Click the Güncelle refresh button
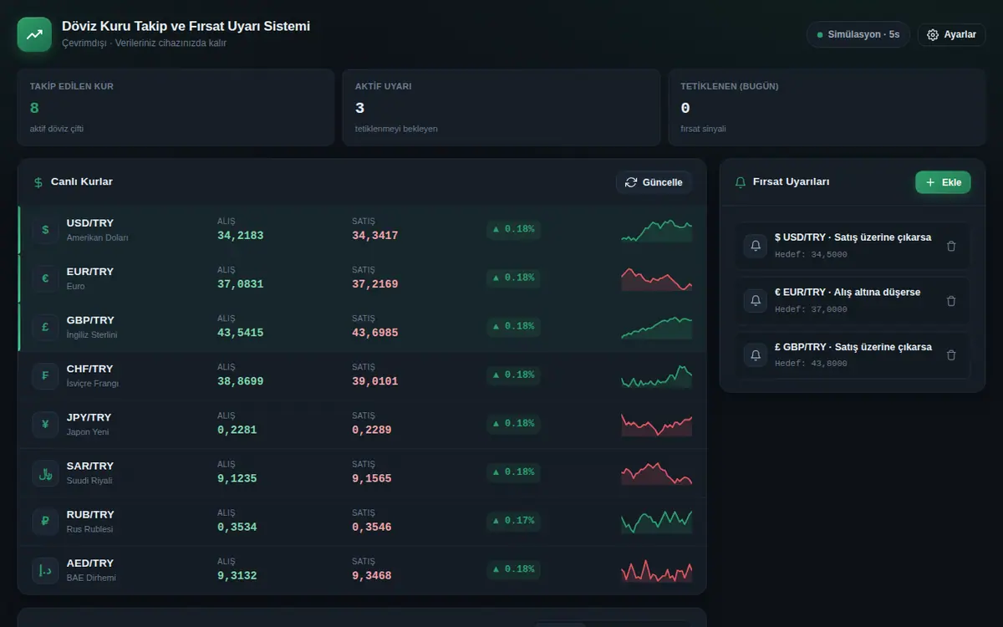 [654, 182]
